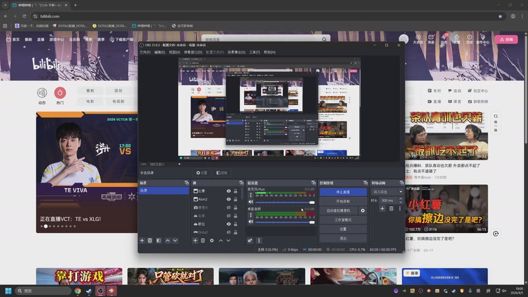Open 桌面音频 channel three-dot options
528x297 pixels.
click(251, 215)
